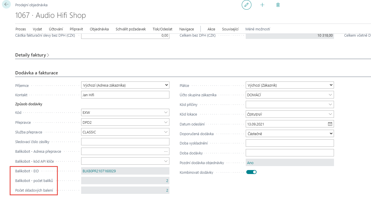The height and width of the screenshot is (197, 371).
Task: Click Méně možností to show fewer options
Action: tap(257, 29)
